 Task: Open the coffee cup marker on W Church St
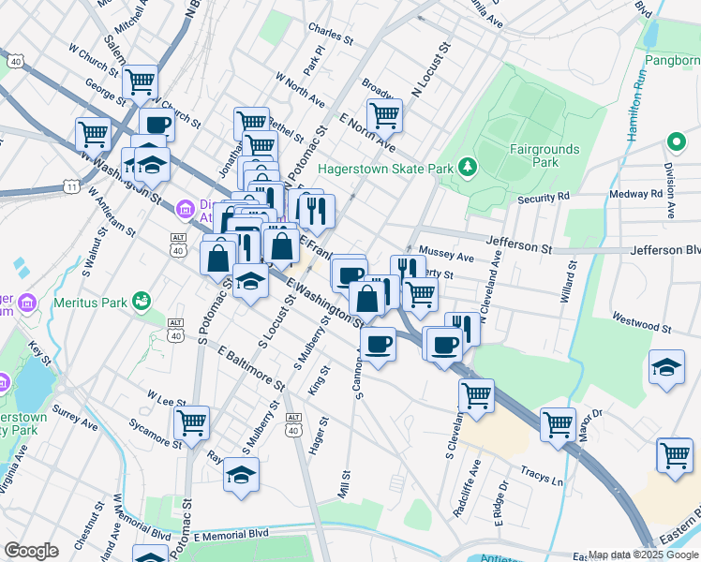(x=157, y=124)
